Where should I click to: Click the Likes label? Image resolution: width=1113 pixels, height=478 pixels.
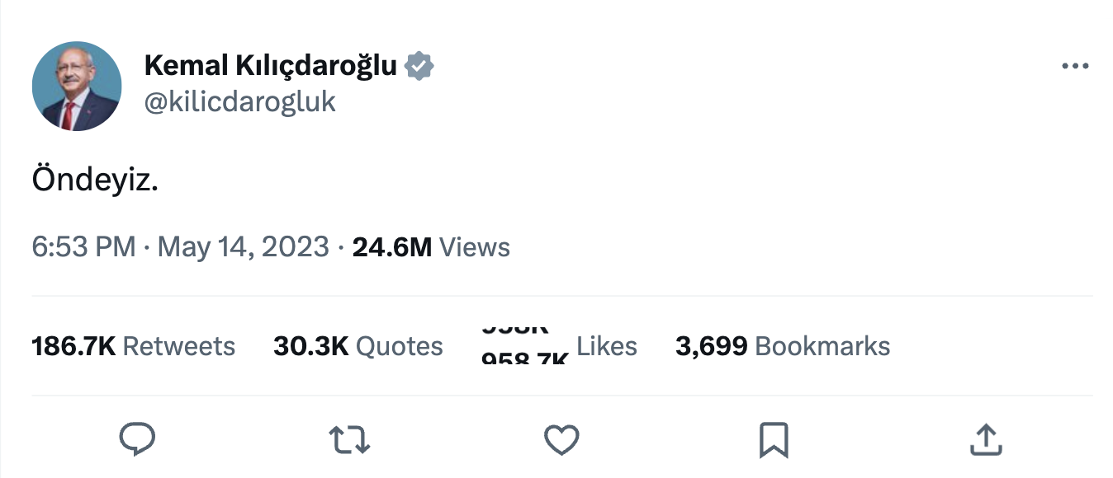[607, 346]
